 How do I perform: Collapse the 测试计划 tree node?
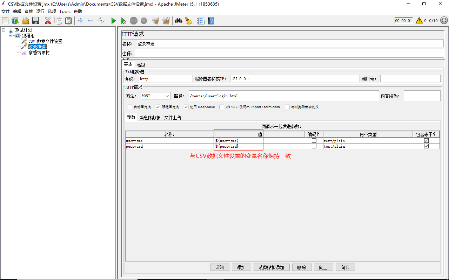click(4, 30)
